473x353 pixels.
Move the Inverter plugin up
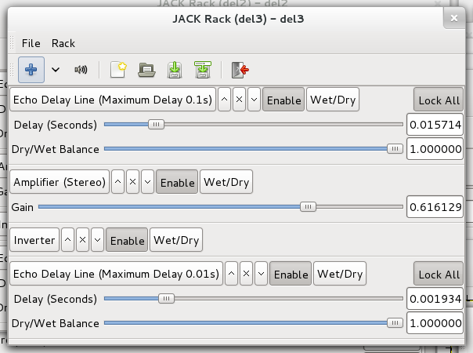(x=68, y=240)
